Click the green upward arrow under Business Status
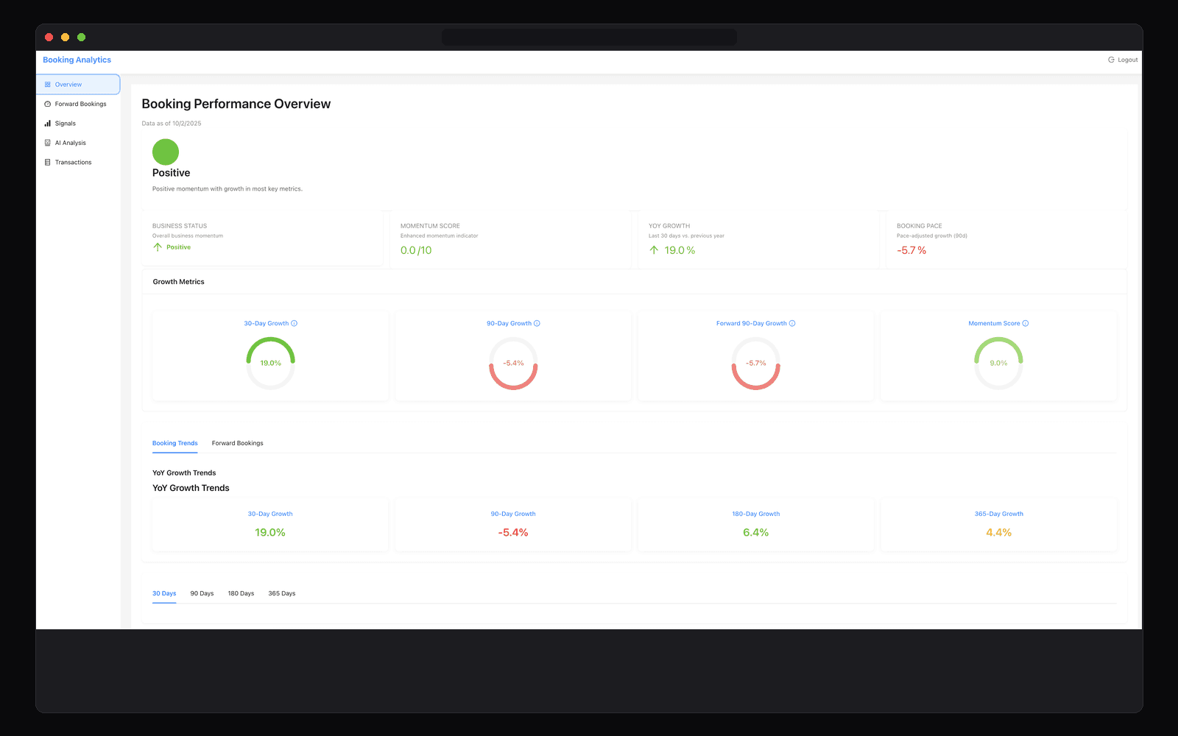 coord(157,247)
